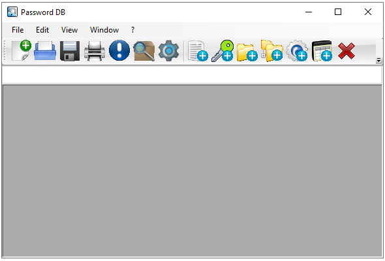Open the Edit menu
The width and height of the screenshot is (385, 261).
(x=42, y=30)
